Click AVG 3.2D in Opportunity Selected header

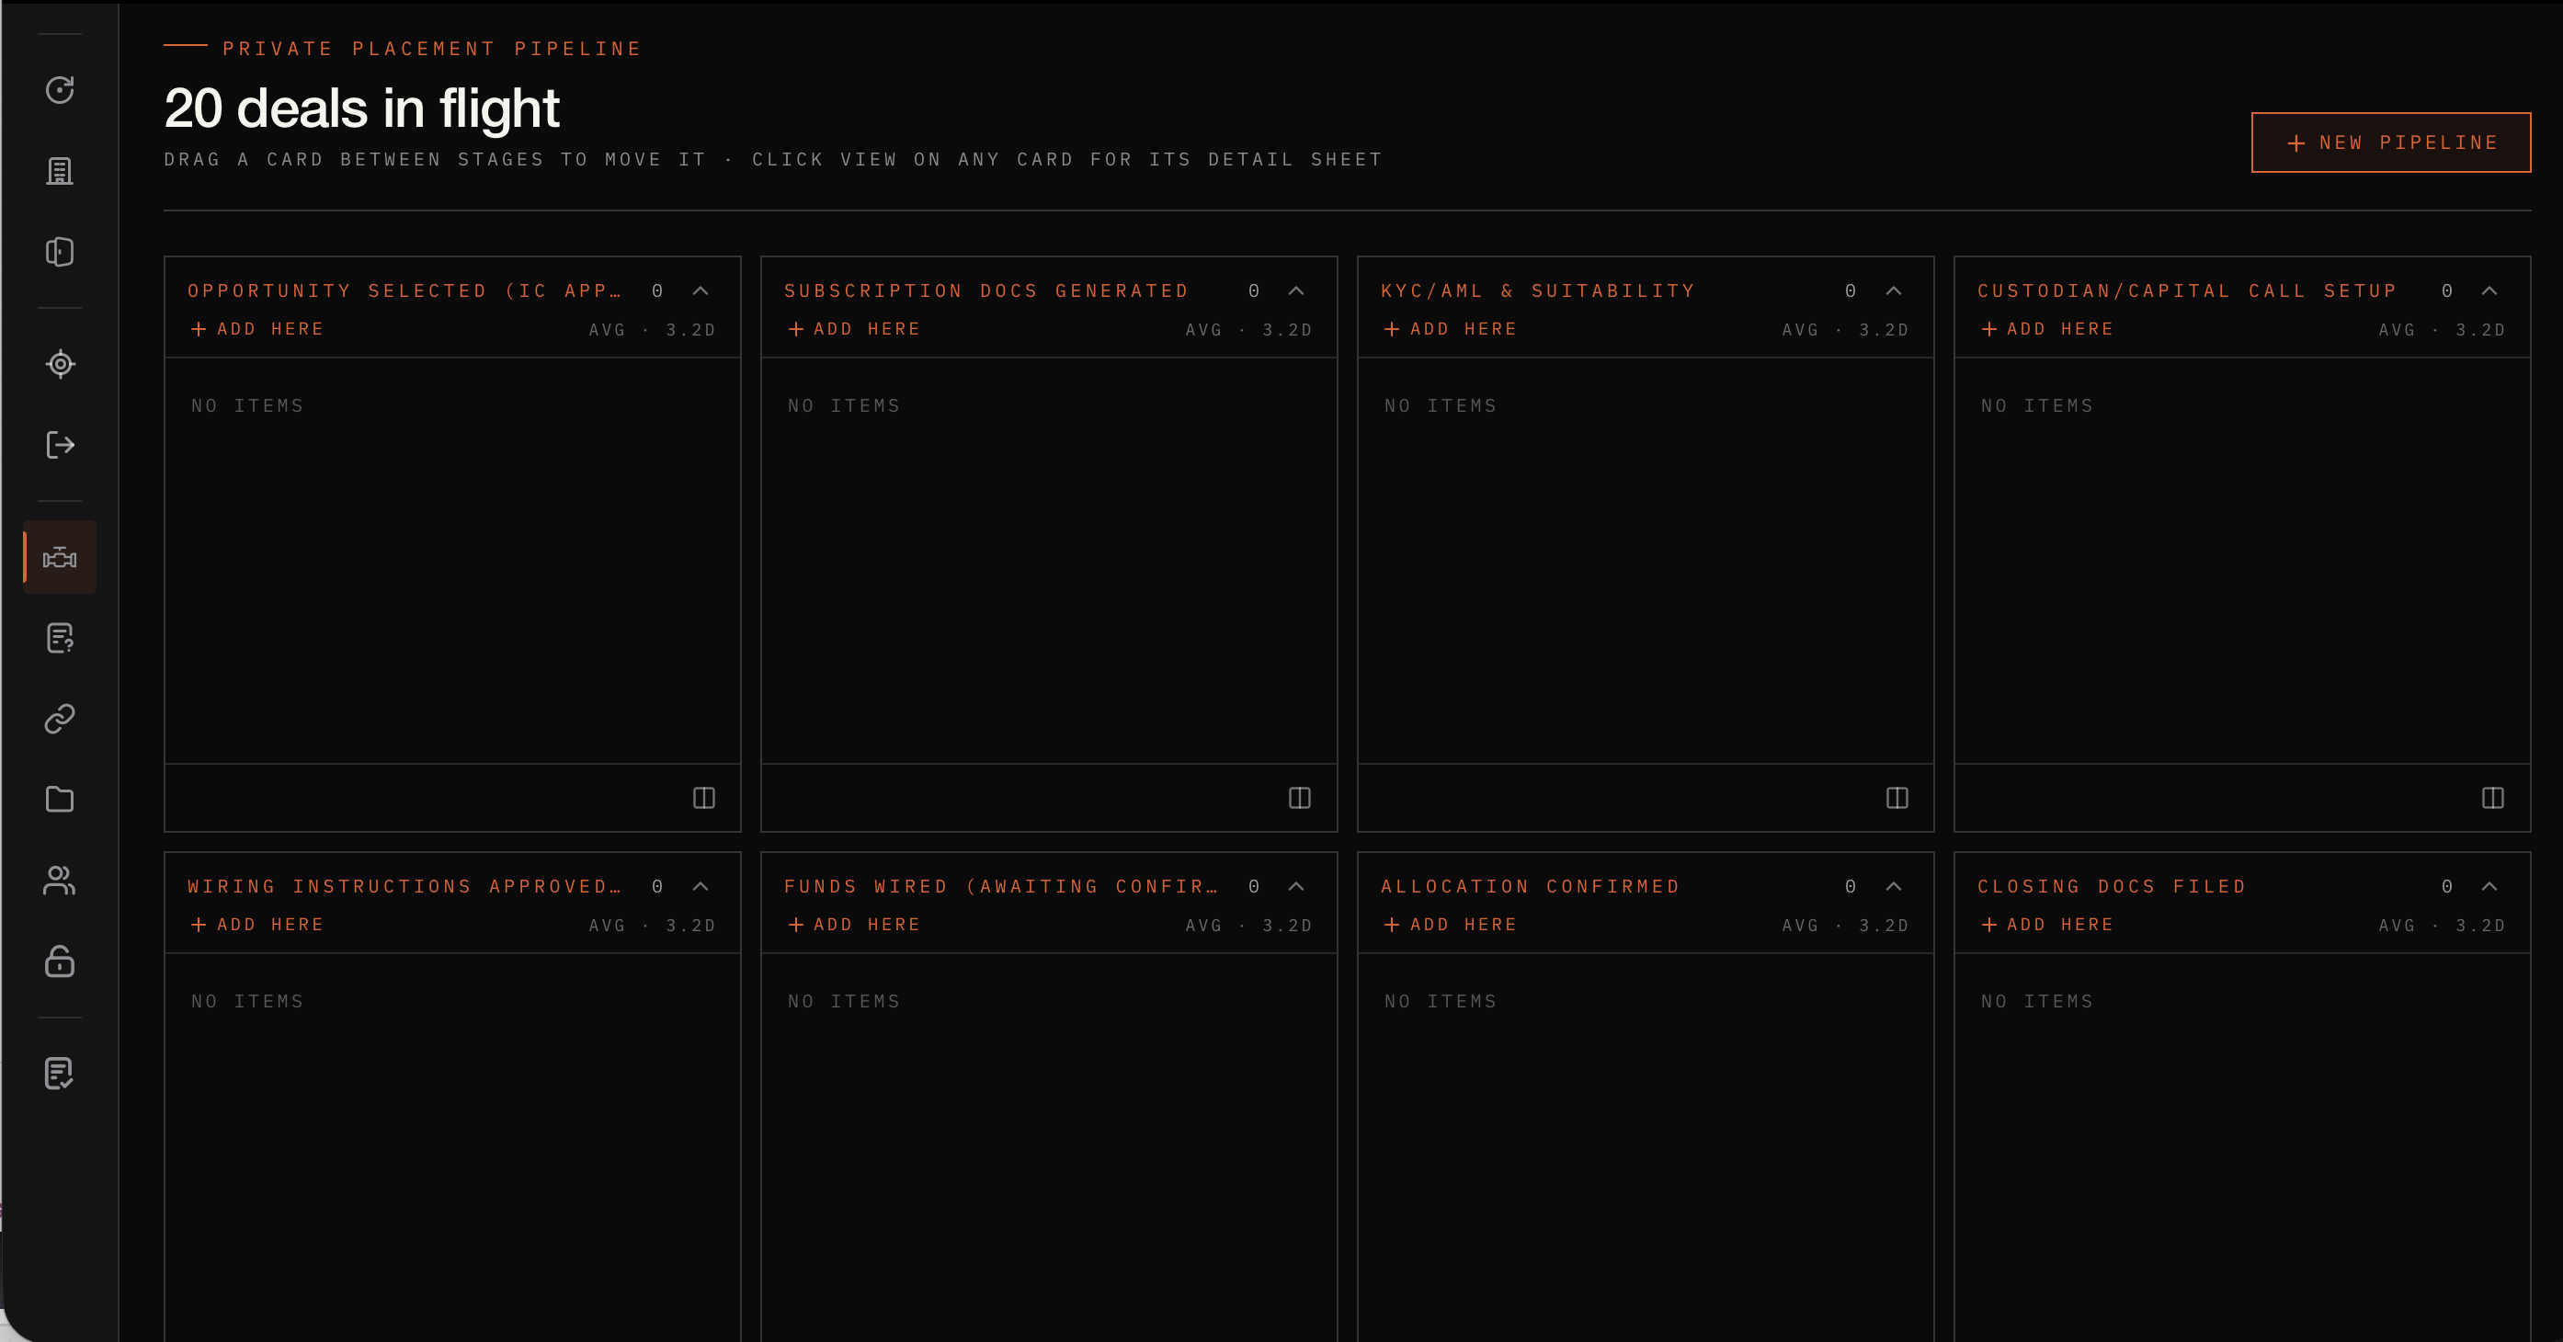pos(652,330)
